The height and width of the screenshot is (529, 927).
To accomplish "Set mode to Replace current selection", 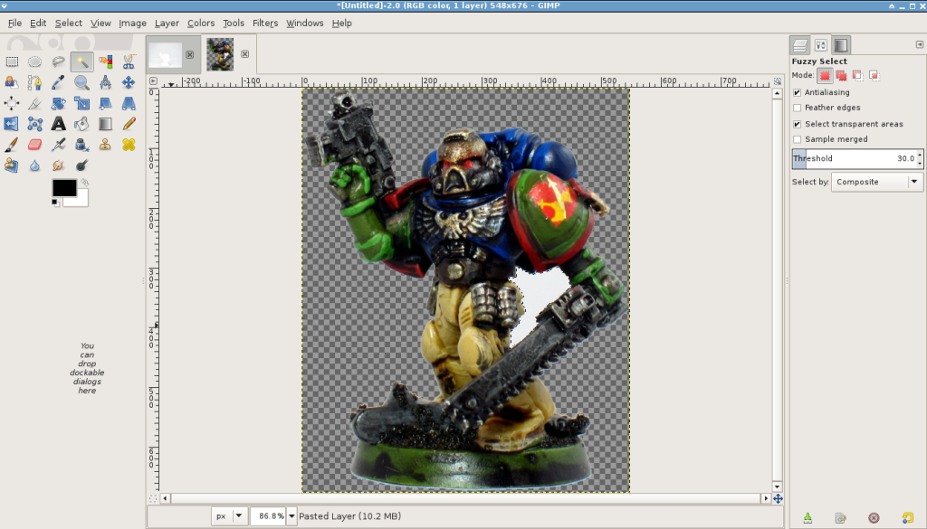I will tap(825, 76).
